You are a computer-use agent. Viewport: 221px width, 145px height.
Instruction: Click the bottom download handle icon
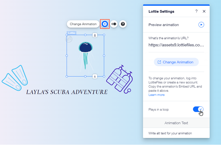tap(95, 77)
